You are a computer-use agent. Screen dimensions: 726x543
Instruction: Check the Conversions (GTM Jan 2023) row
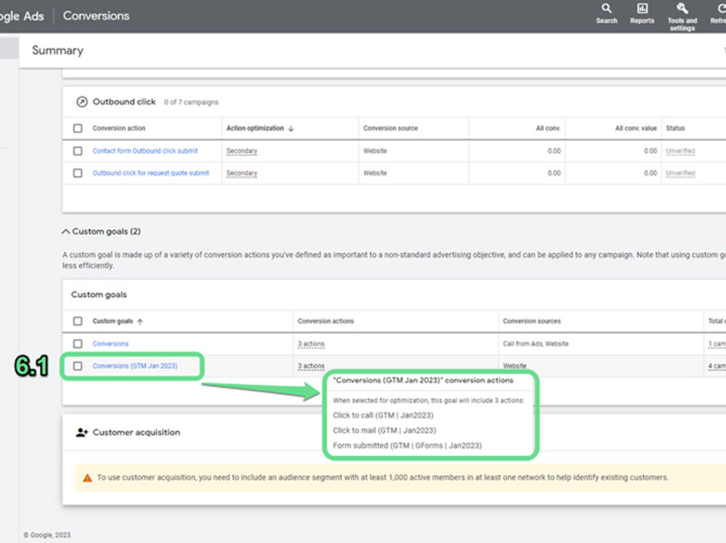78,366
